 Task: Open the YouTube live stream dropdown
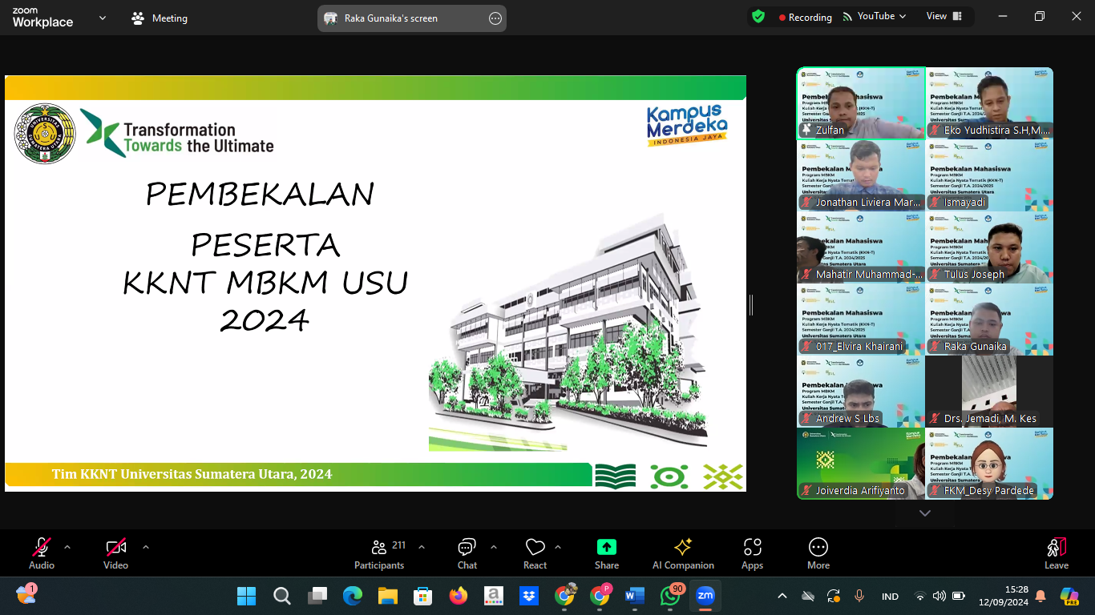pyautogui.click(x=874, y=16)
